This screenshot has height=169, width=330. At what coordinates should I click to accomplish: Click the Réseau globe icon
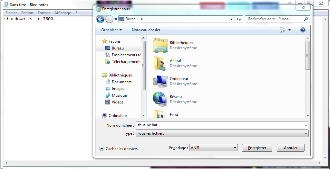[160, 99]
